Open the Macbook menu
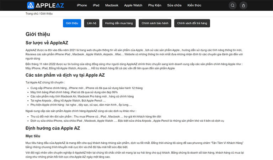273x160 pixels. (x=112, y=5)
